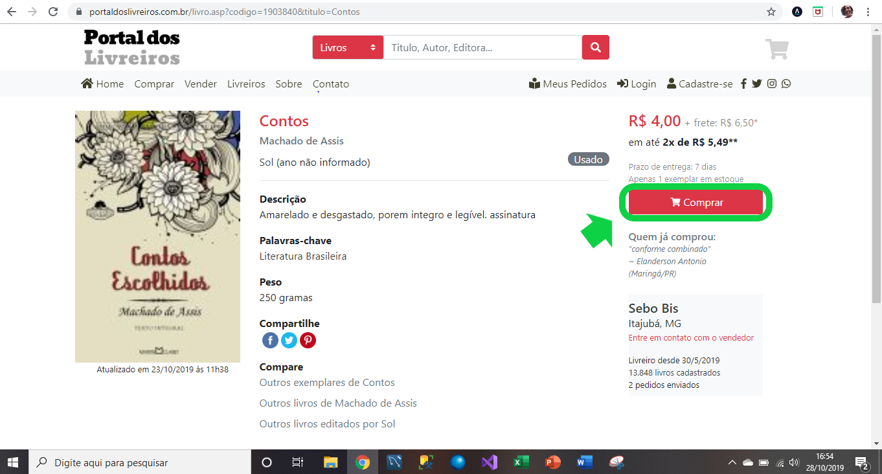Screen dimensions: 882x474
Task: Open the Comprar menu item
Action: coord(154,84)
